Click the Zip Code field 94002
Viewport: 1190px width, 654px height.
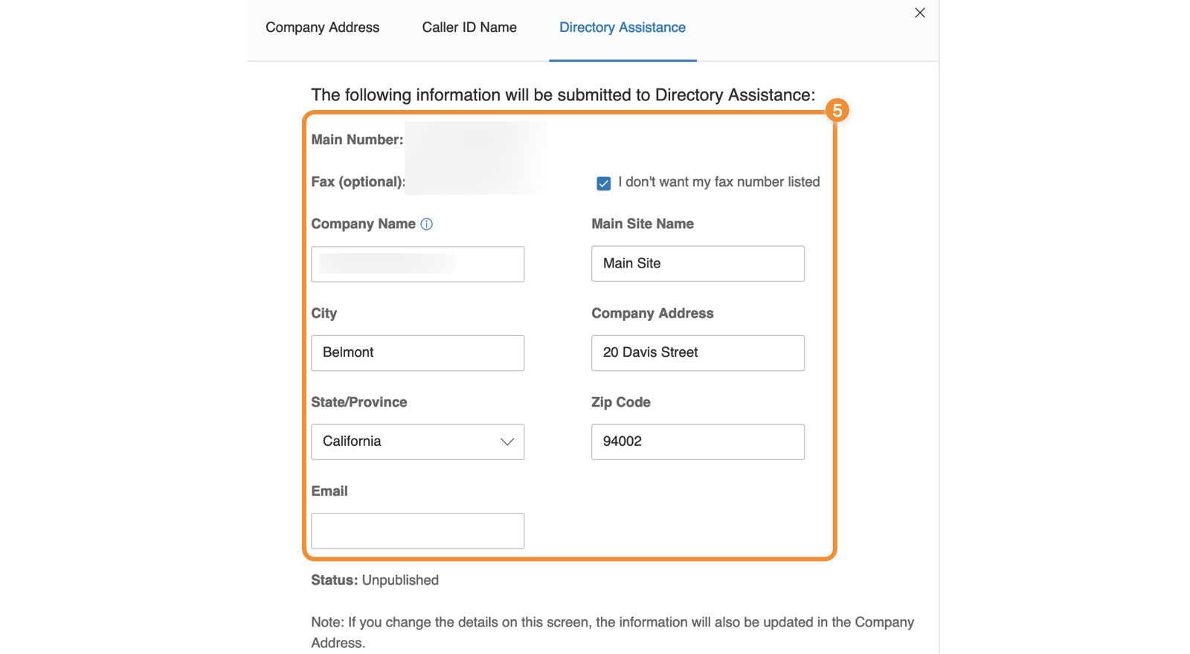(698, 442)
